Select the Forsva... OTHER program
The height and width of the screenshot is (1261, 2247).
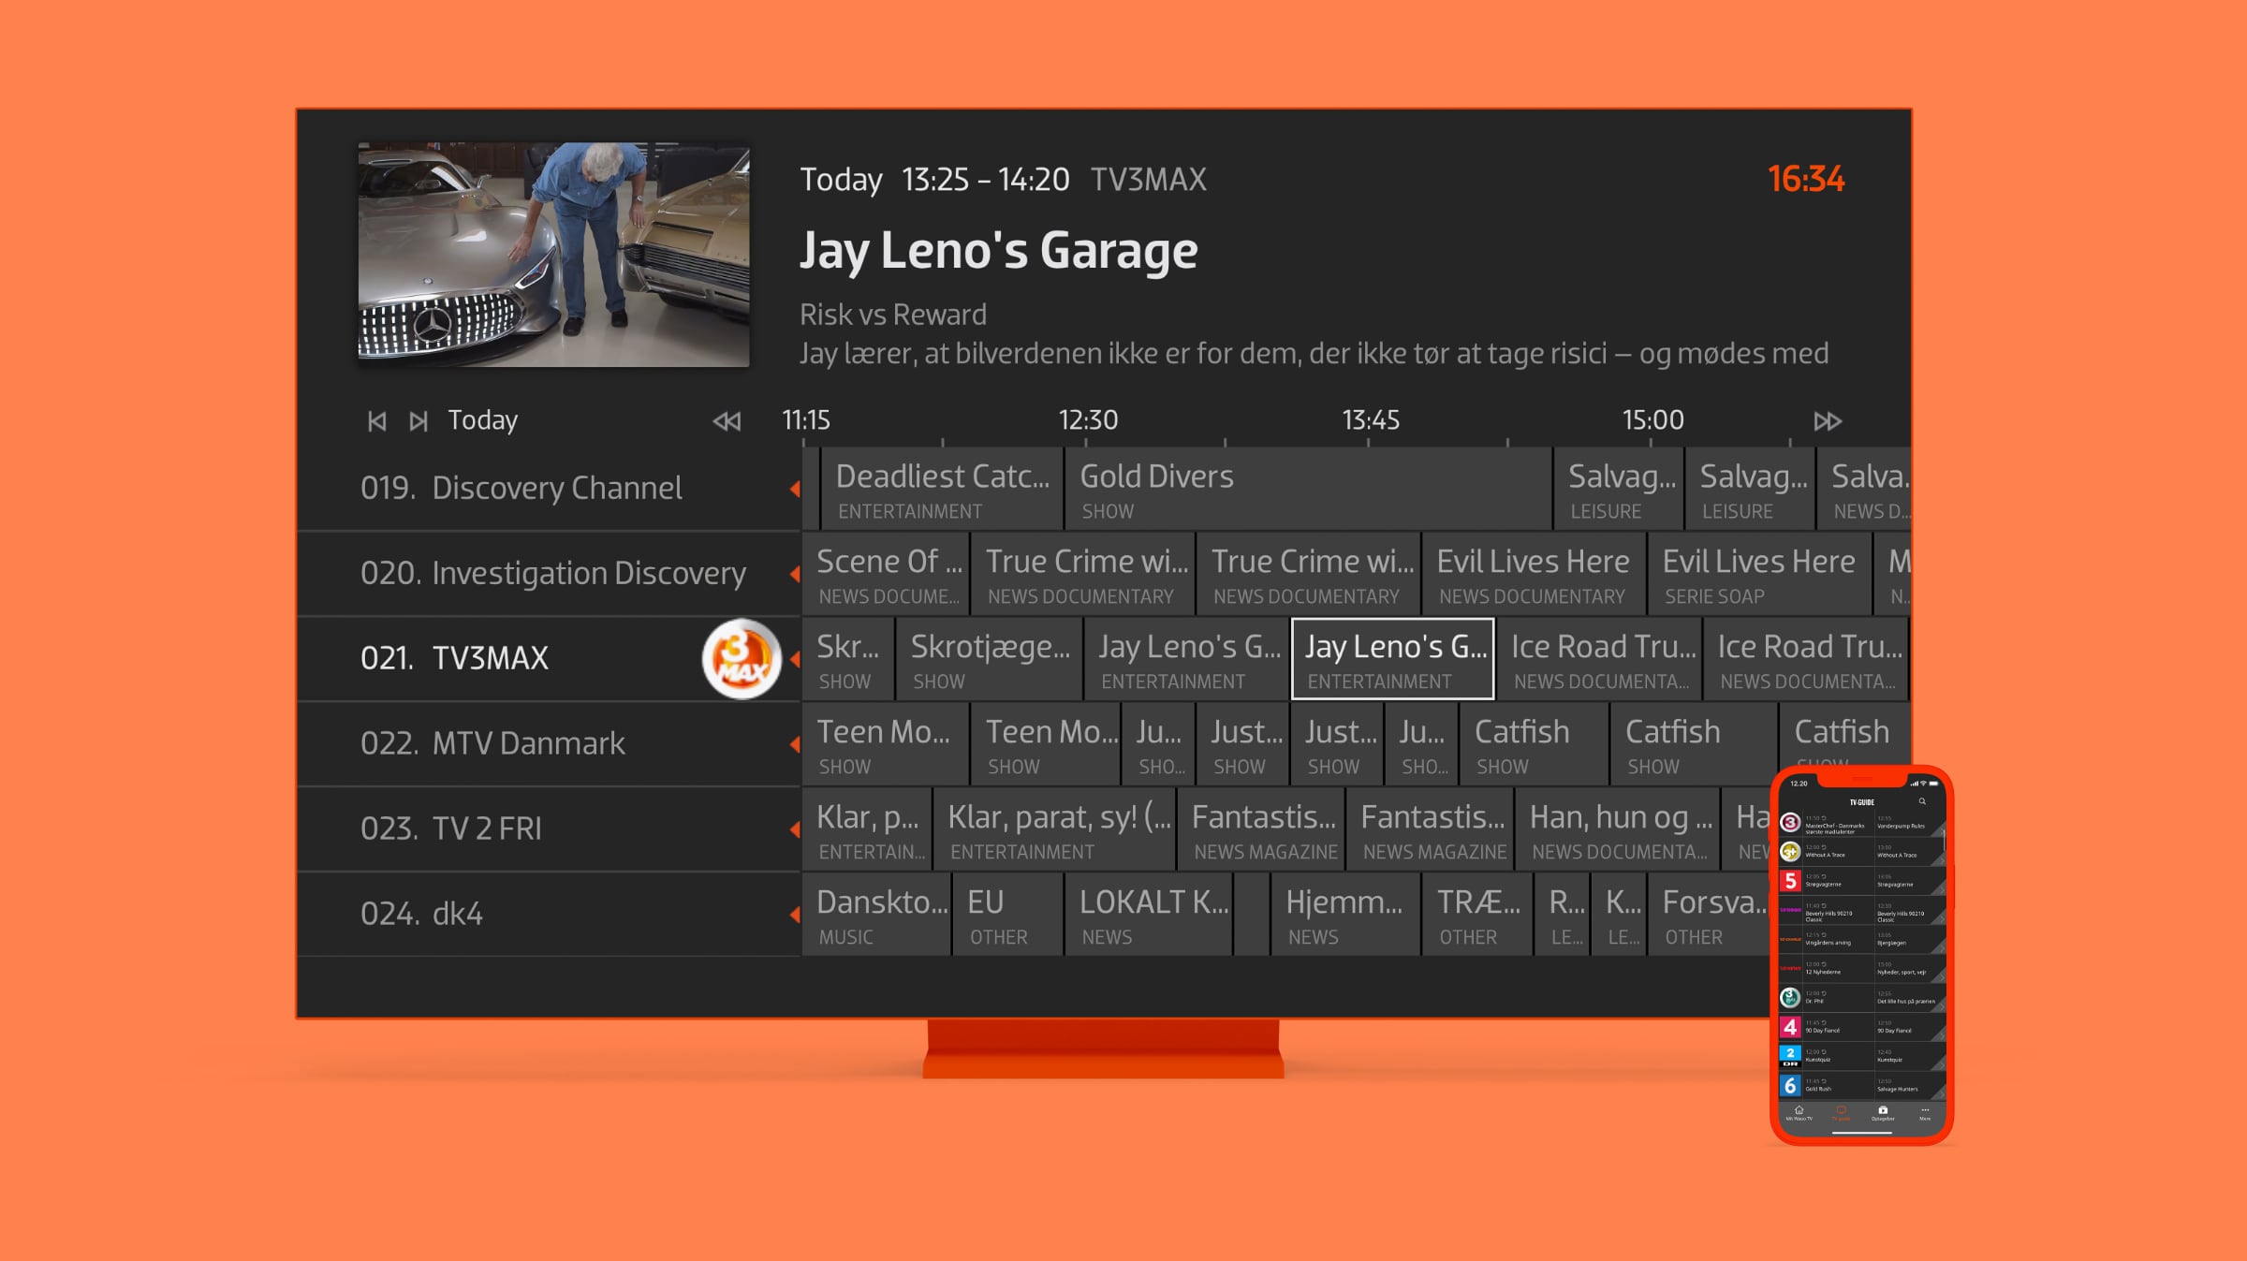coord(1709,915)
